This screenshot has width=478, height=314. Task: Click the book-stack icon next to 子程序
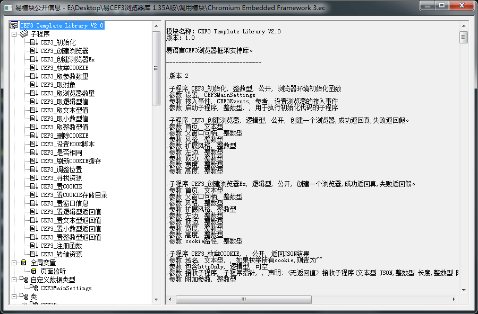(24, 34)
